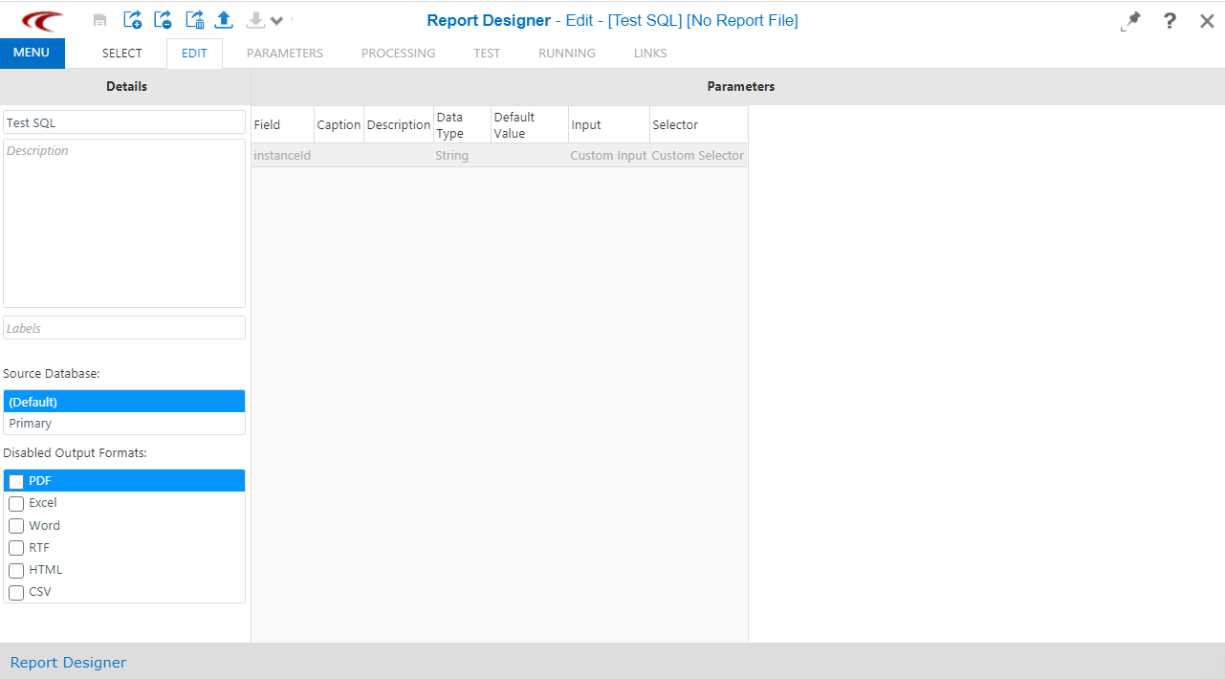The height and width of the screenshot is (679, 1225).
Task: Click the pin icon near the top right
Action: click(1130, 20)
